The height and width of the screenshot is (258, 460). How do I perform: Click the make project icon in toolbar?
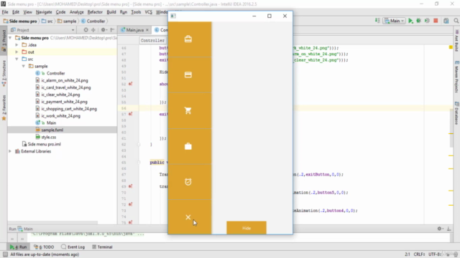pyautogui.click(x=377, y=21)
